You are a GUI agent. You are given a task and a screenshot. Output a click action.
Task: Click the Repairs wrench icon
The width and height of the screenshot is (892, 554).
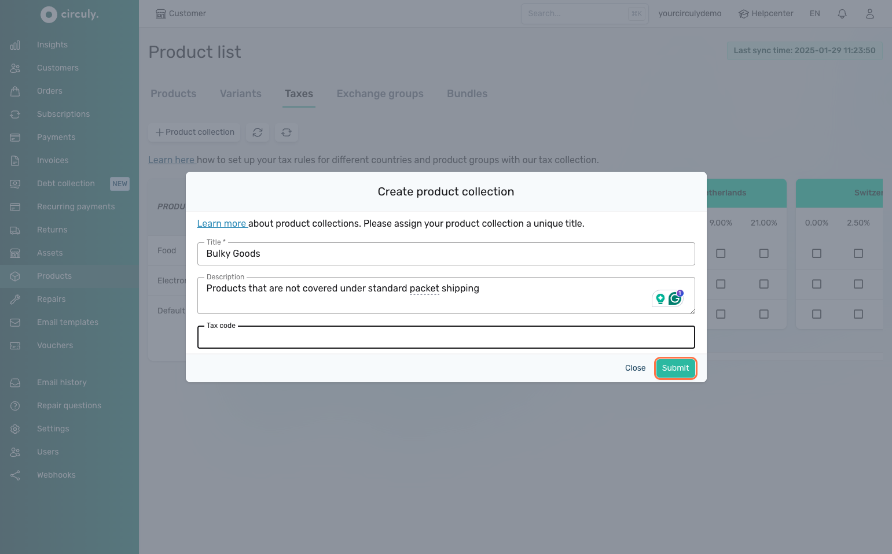[x=15, y=300]
